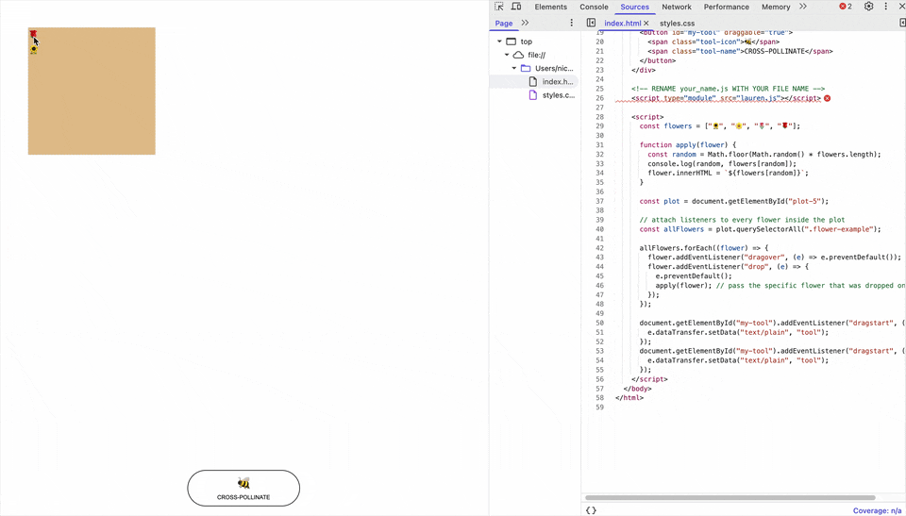Open the Console tab
The image size is (906, 516).
[x=594, y=7]
